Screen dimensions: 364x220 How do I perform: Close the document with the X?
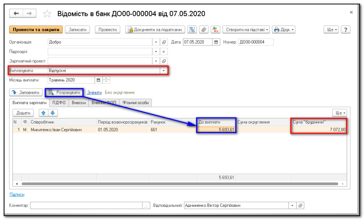351,12
